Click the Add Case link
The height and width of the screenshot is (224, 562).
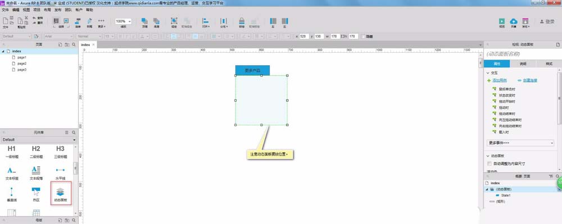click(500, 80)
